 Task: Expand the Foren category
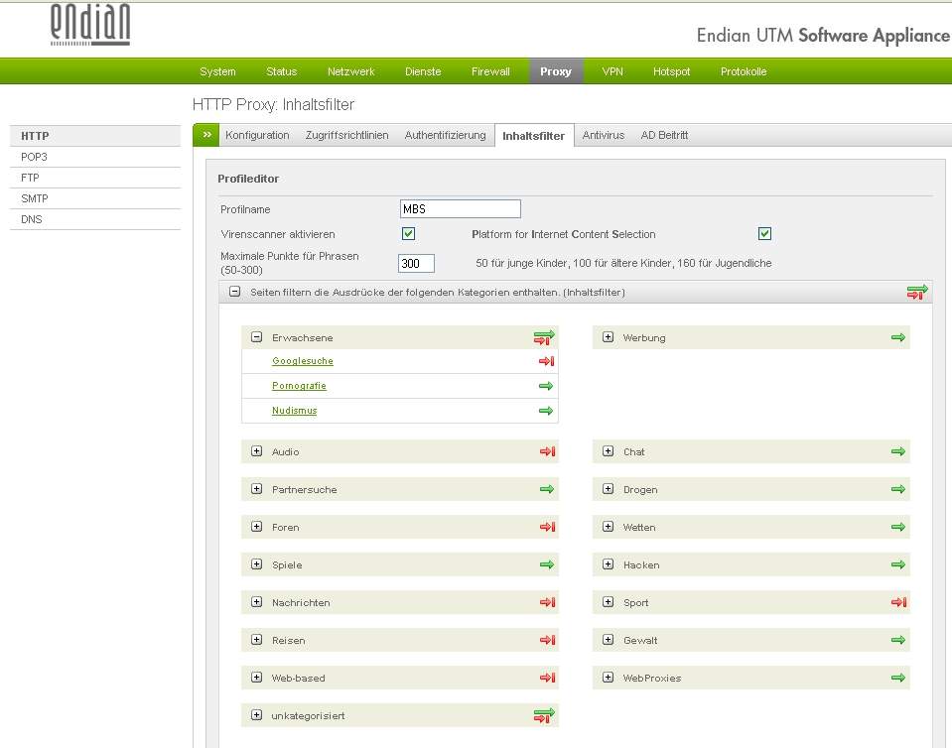[x=257, y=527]
